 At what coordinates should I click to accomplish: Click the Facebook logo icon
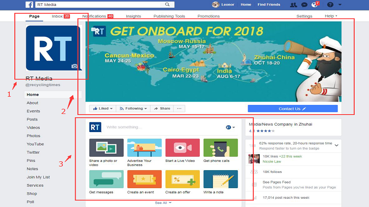pos(29,5)
